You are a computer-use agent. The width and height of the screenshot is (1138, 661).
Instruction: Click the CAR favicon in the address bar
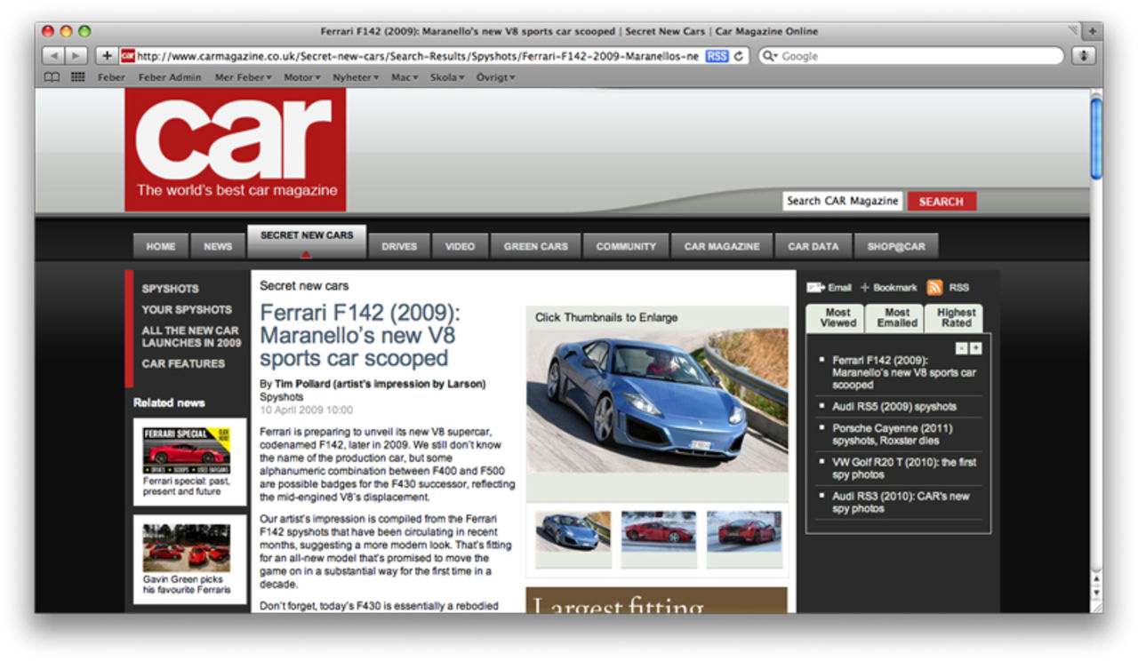[x=127, y=55]
